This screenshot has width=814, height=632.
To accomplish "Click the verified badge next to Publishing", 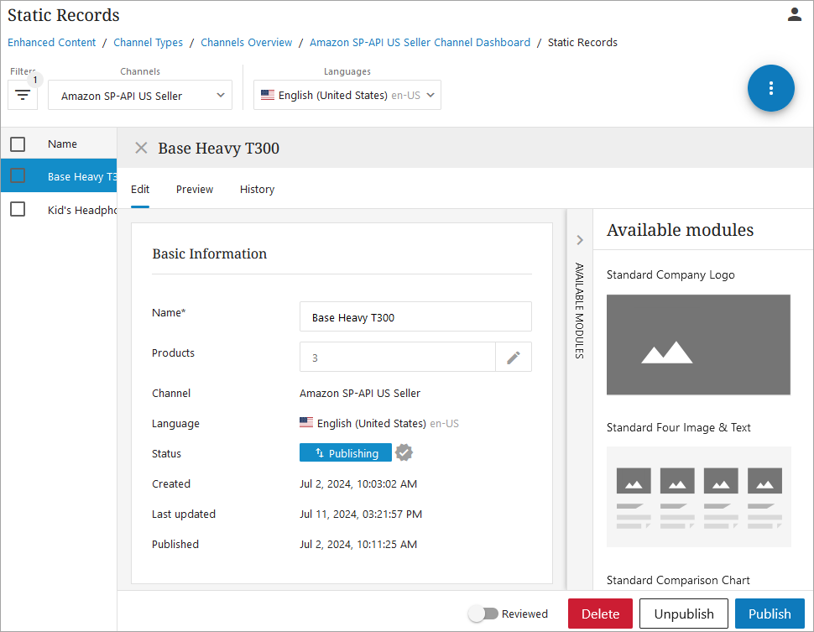I will [x=404, y=453].
